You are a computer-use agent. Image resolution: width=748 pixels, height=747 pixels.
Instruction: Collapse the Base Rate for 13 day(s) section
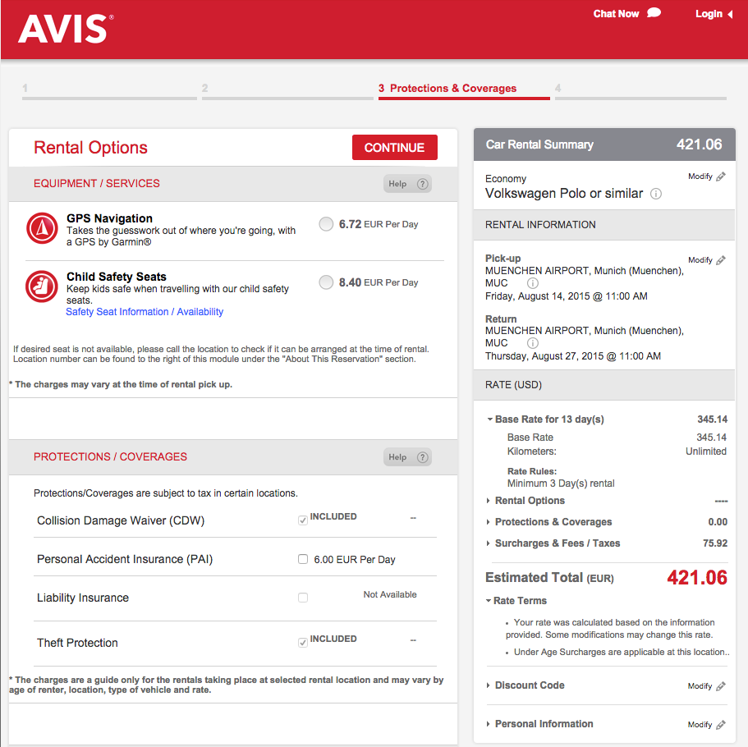[548, 419]
